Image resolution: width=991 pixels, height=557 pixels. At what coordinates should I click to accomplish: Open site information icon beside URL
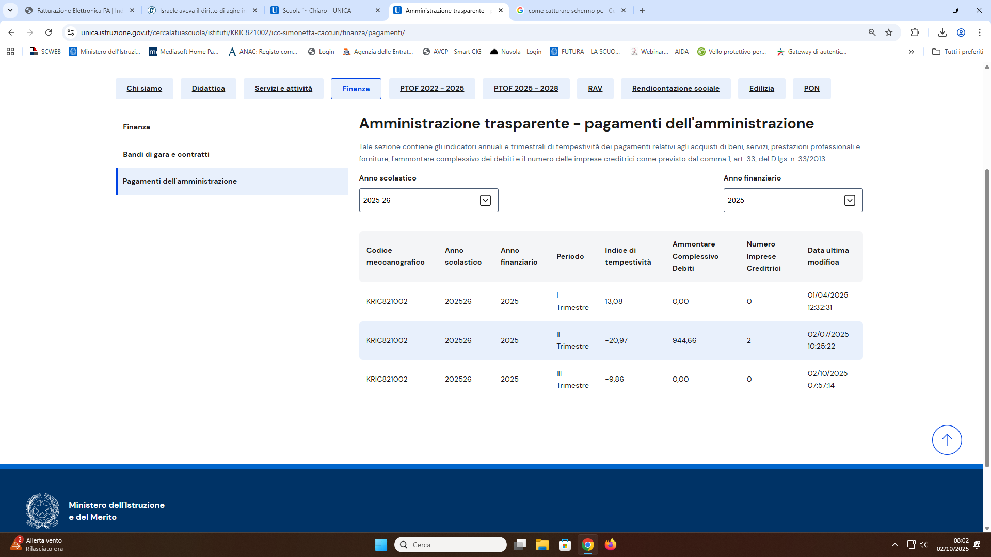71,32
